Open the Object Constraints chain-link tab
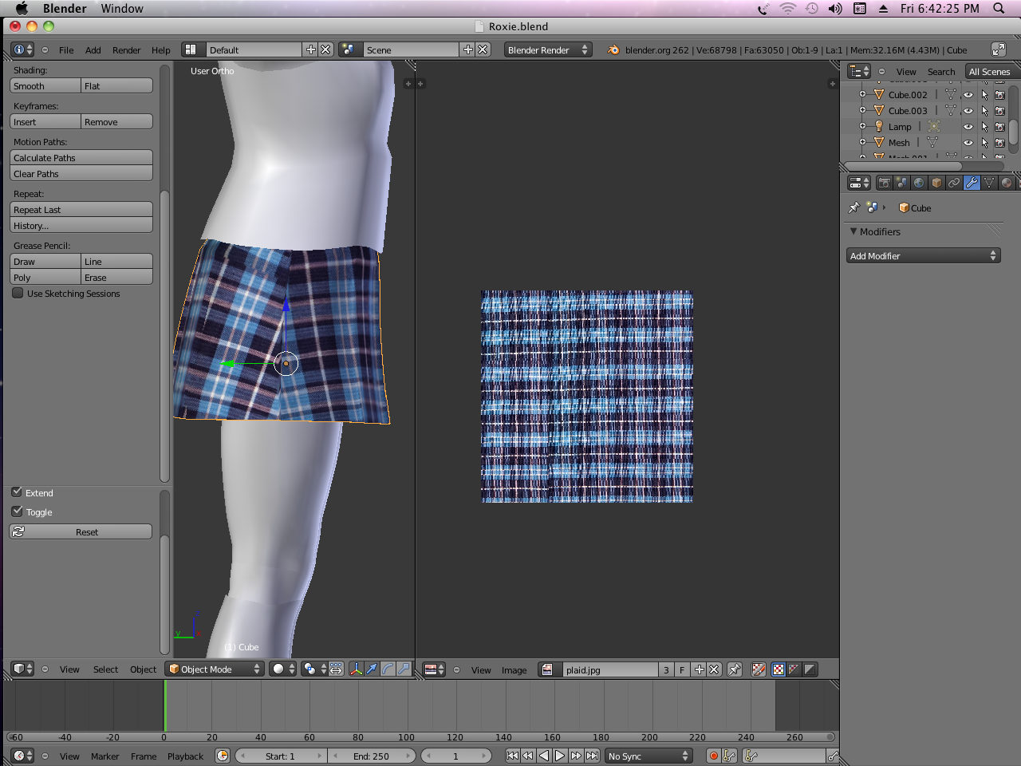The height and width of the screenshot is (766, 1021). (x=954, y=183)
